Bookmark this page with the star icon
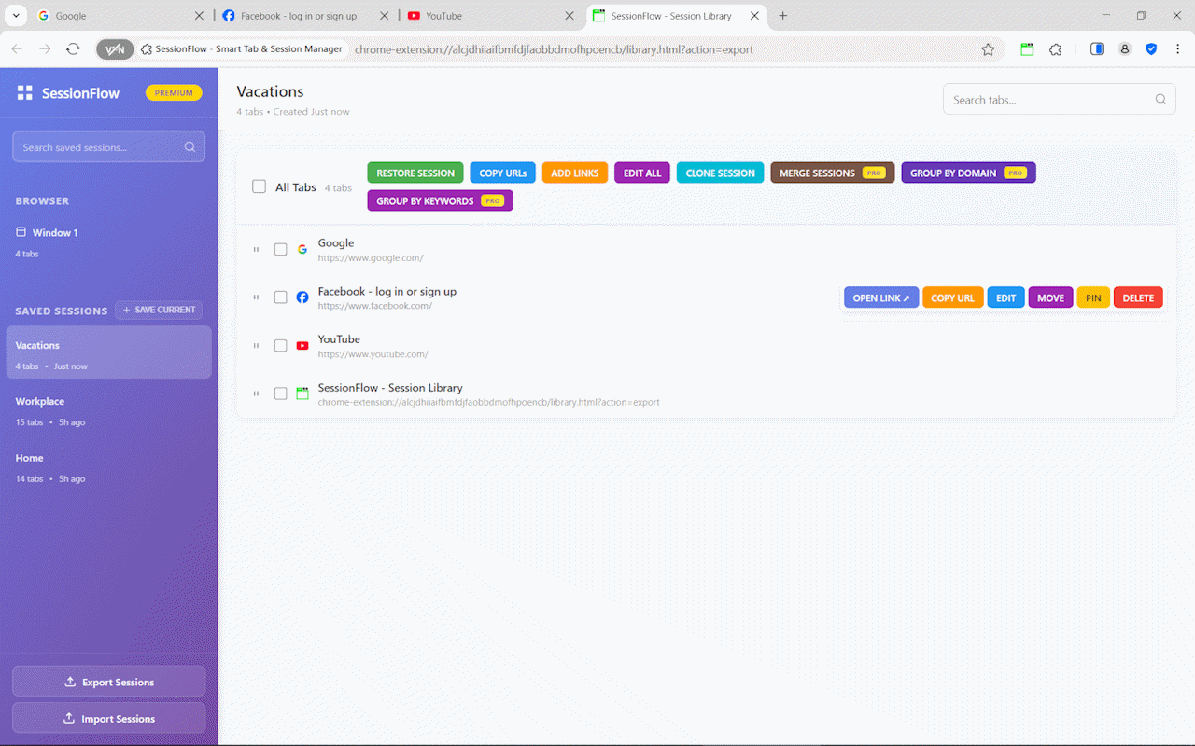Screen dimensions: 1195x746 click(x=988, y=49)
